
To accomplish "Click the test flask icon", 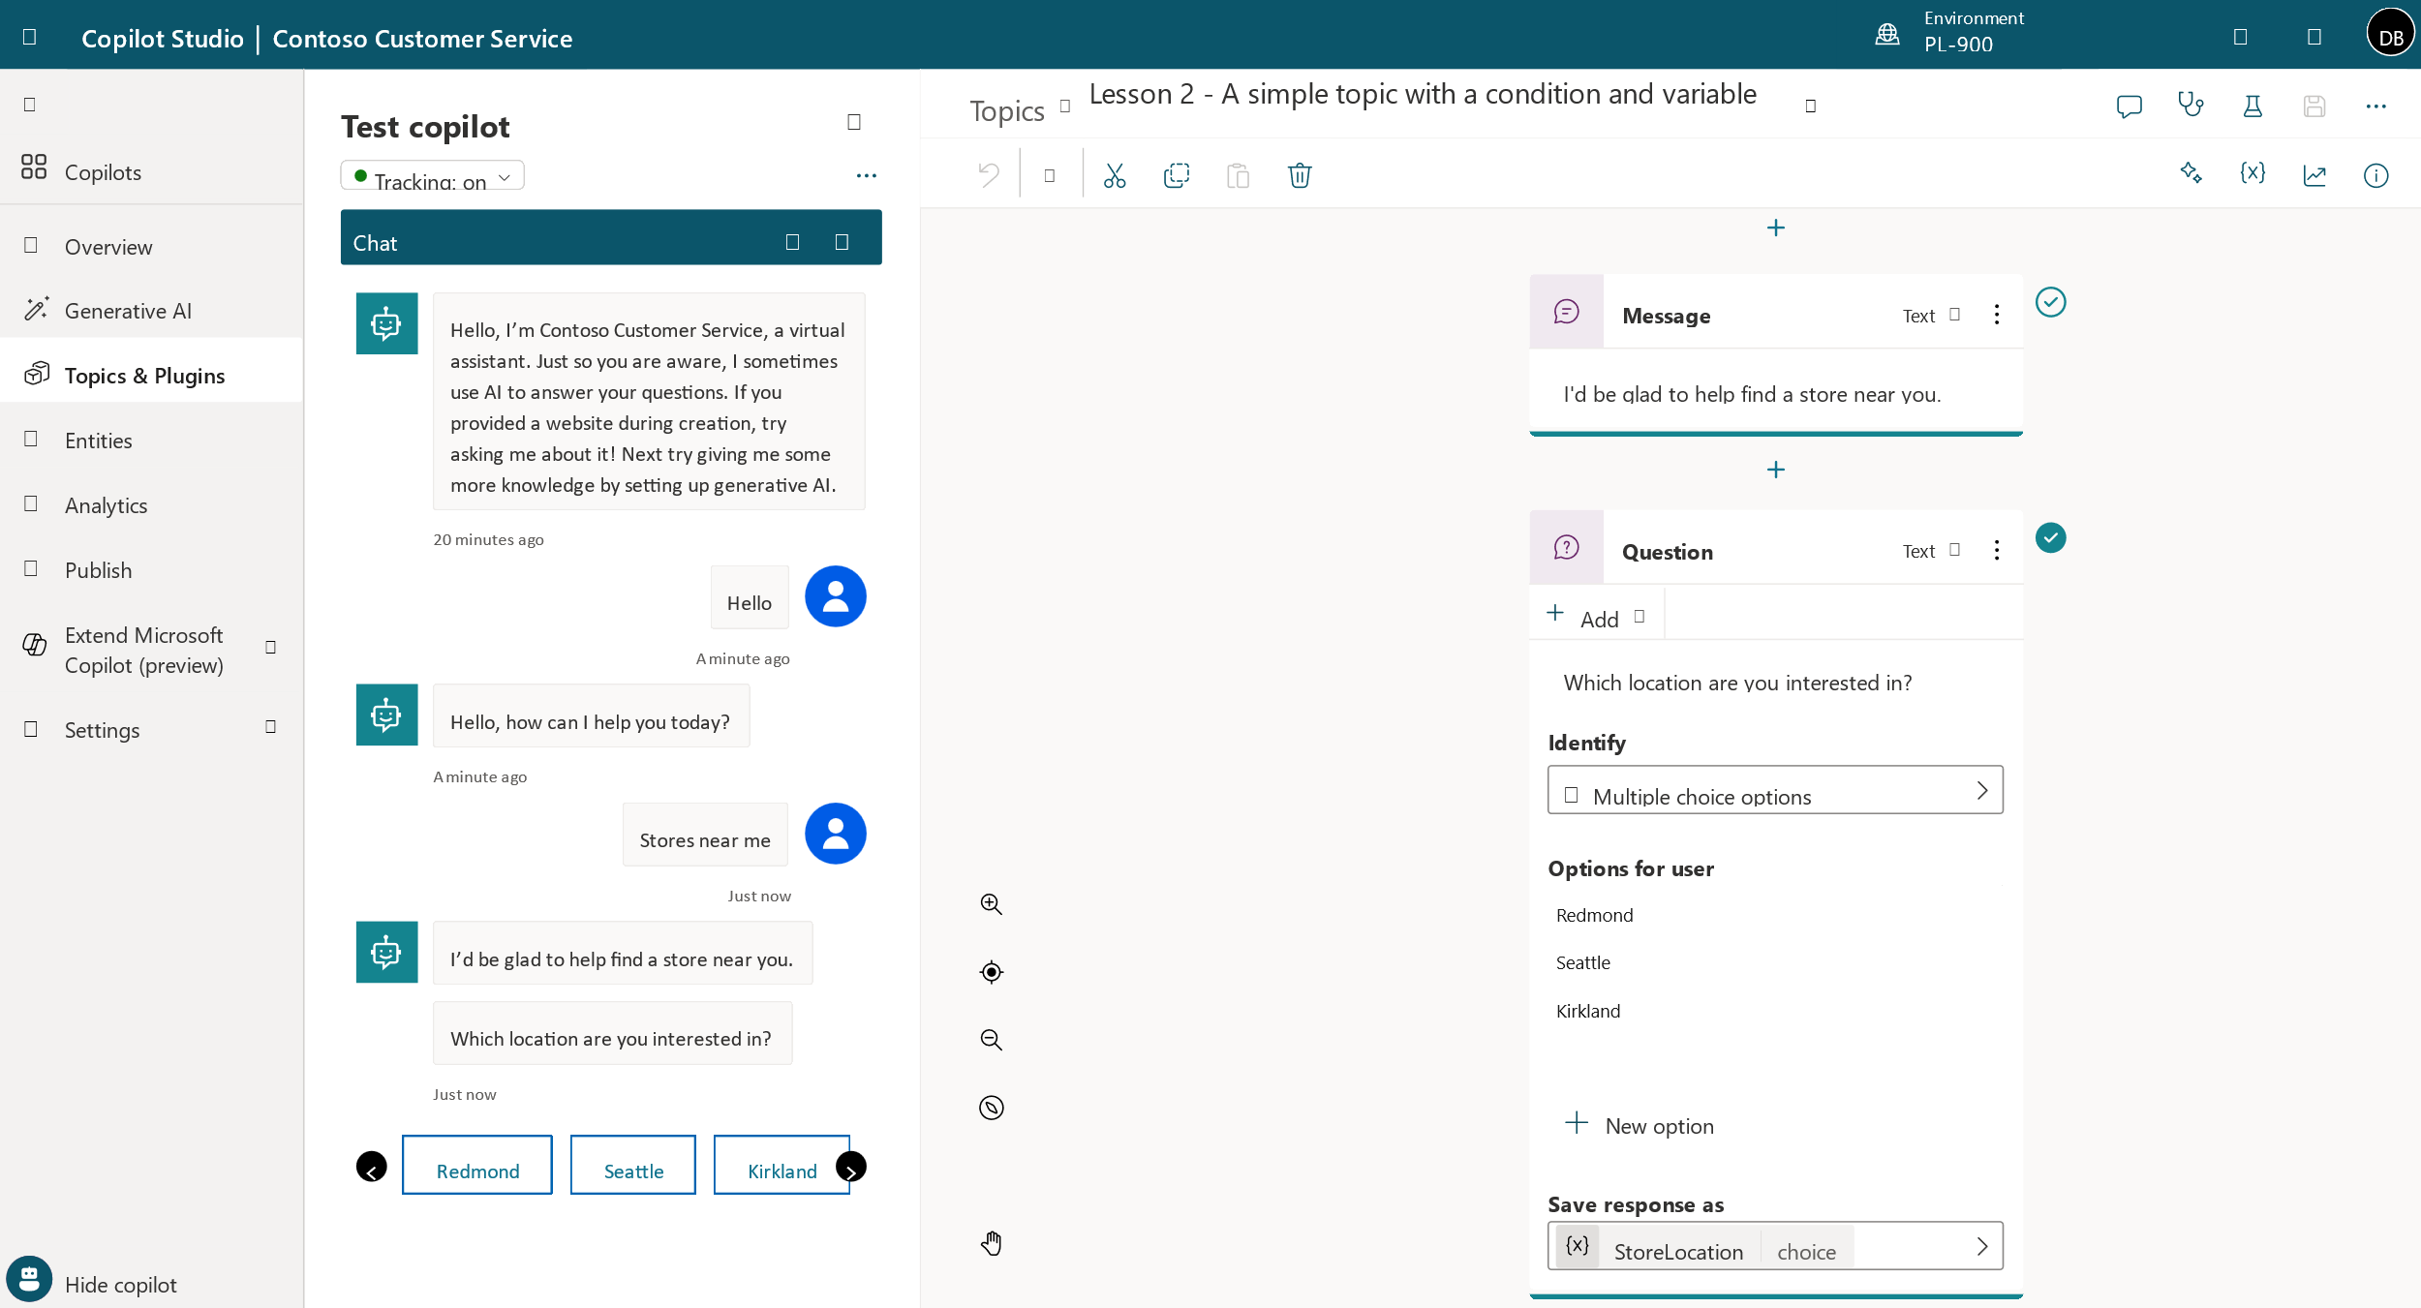I will point(2252,106).
